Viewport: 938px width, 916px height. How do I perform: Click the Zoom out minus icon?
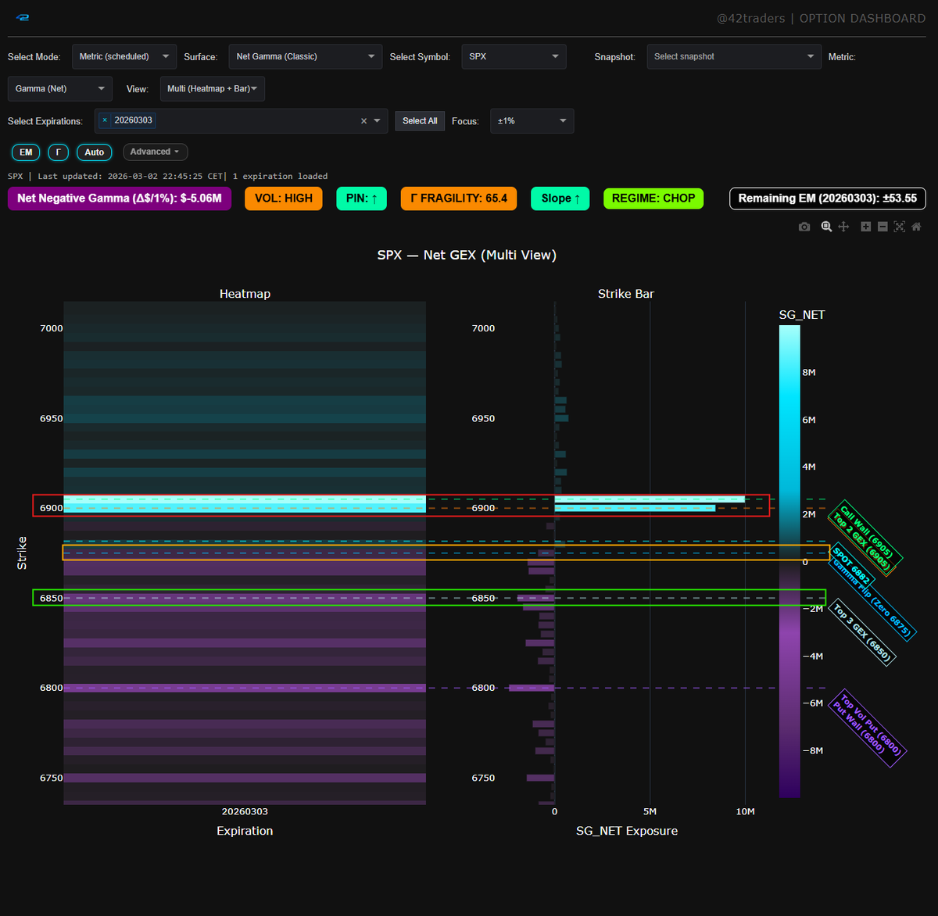click(883, 227)
